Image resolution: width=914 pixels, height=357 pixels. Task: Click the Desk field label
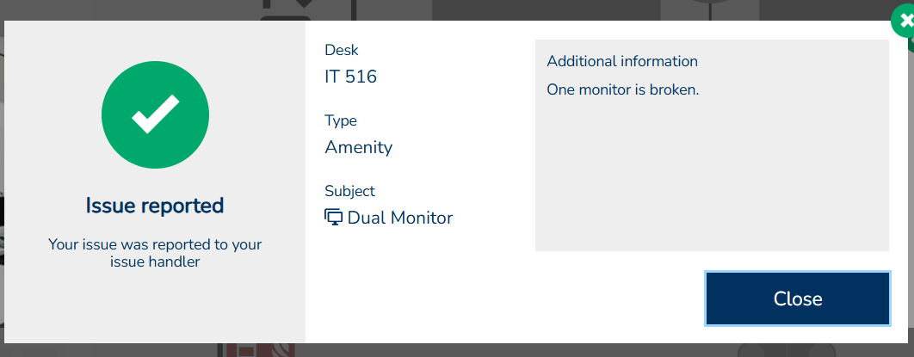tap(341, 50)
